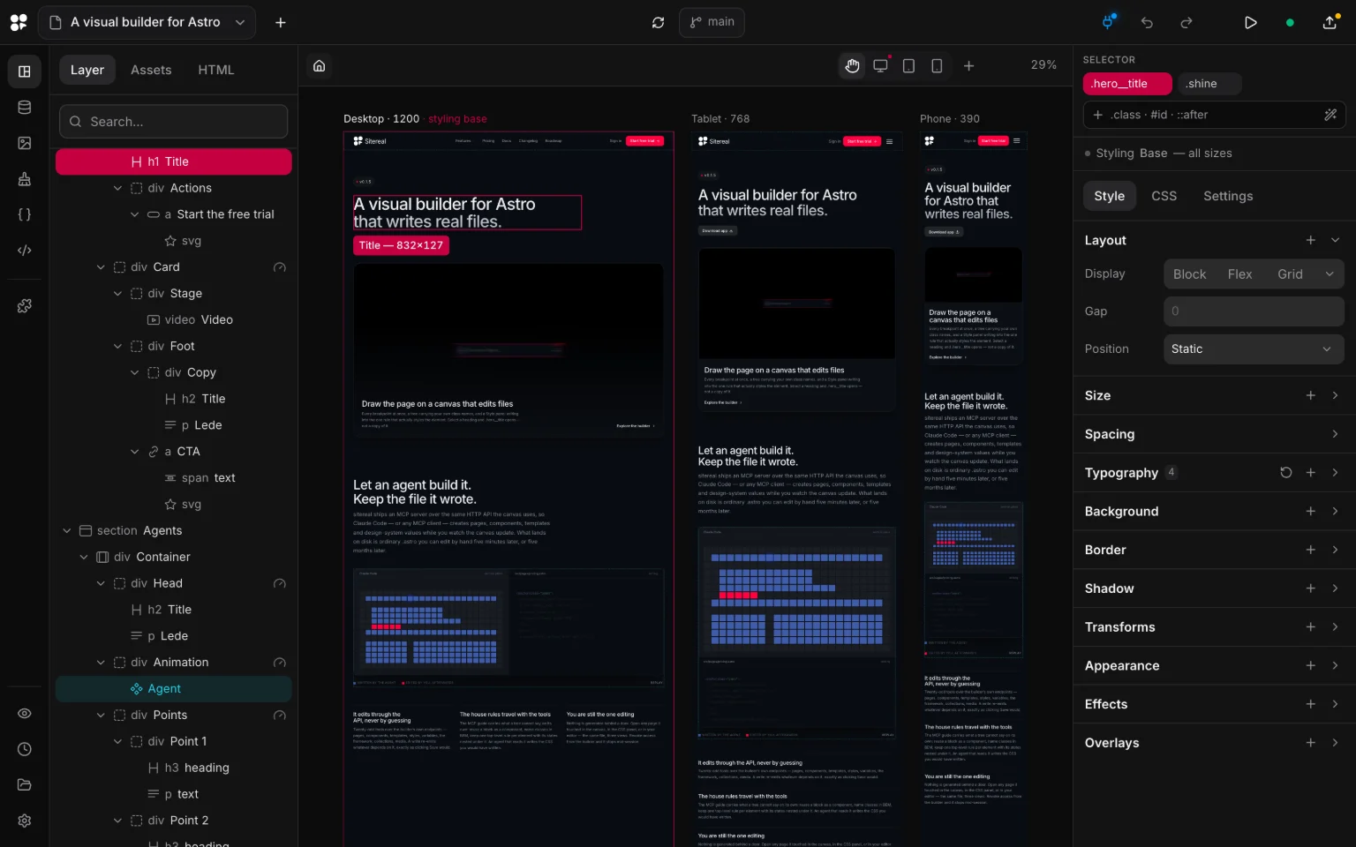
Task: Expand the Typography section chevron
Action: [x=1335, y=473]
